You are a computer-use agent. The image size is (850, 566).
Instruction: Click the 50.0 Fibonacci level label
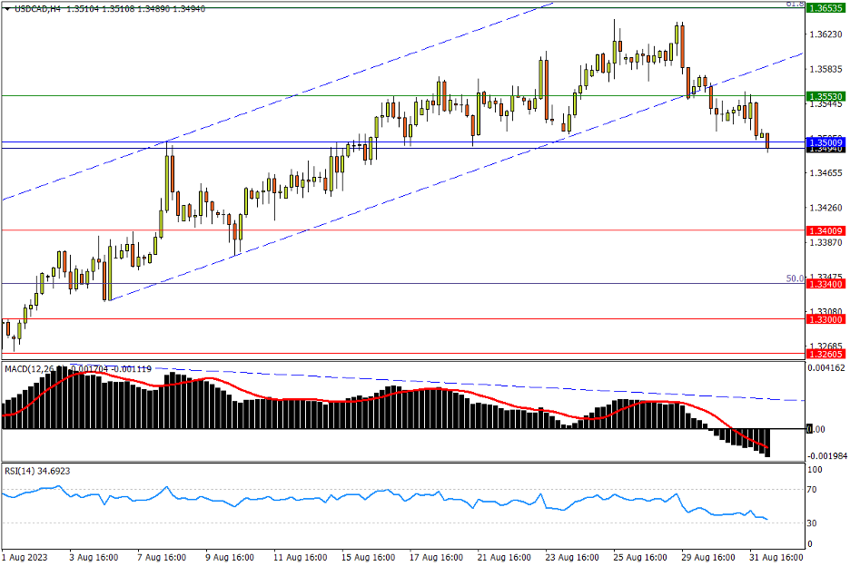[x=794, y=278]
